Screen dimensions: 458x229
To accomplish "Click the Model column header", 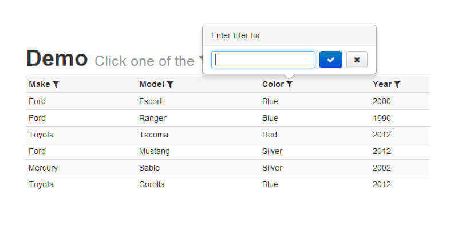I will [x=152, y=84].
